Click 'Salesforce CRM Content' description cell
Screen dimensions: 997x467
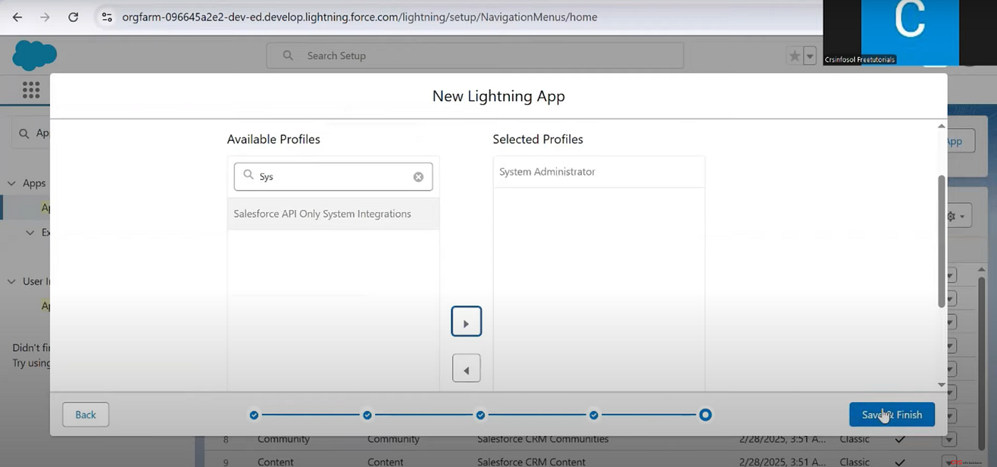tap(531, 461)
